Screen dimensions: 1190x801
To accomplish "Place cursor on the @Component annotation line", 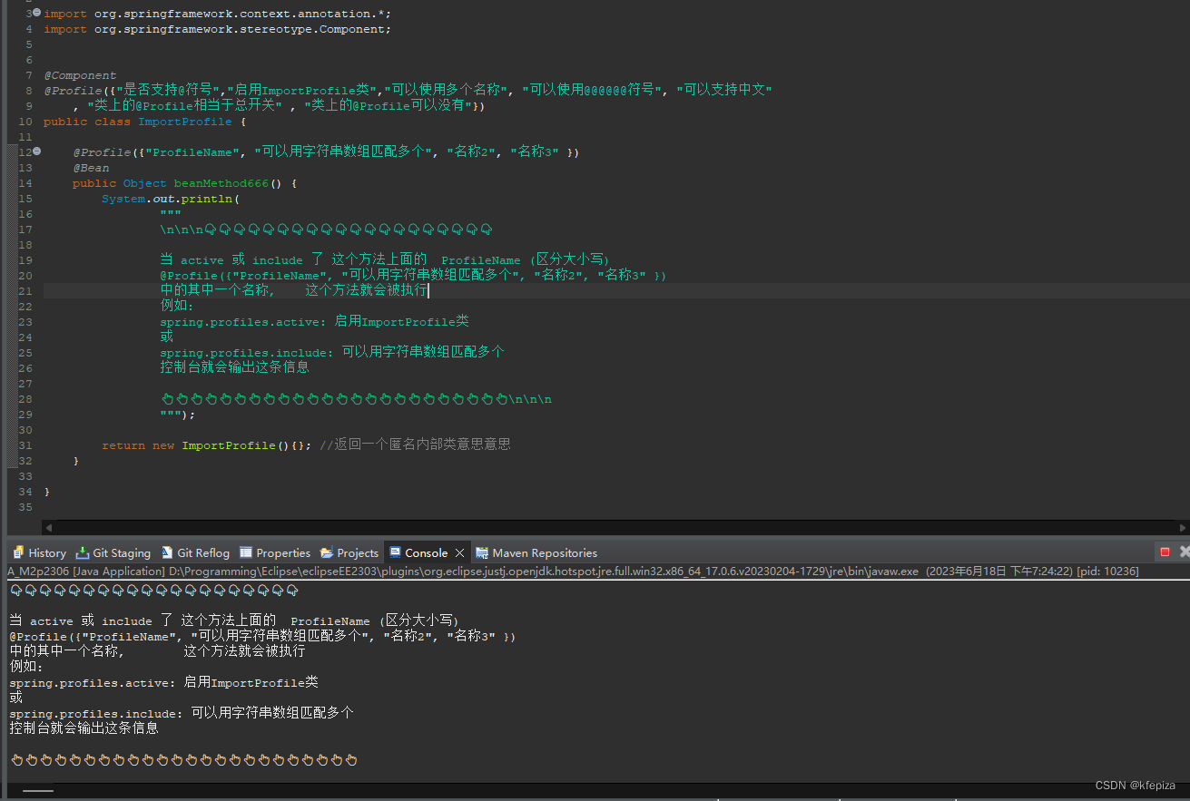I will 80,75.
